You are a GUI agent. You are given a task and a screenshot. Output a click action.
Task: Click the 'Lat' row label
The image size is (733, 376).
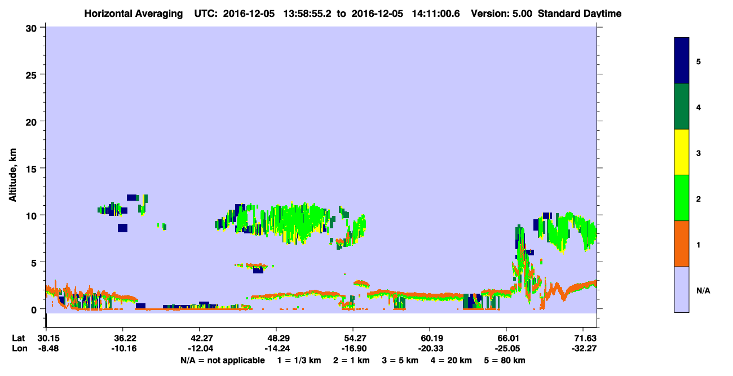[19, 338]
